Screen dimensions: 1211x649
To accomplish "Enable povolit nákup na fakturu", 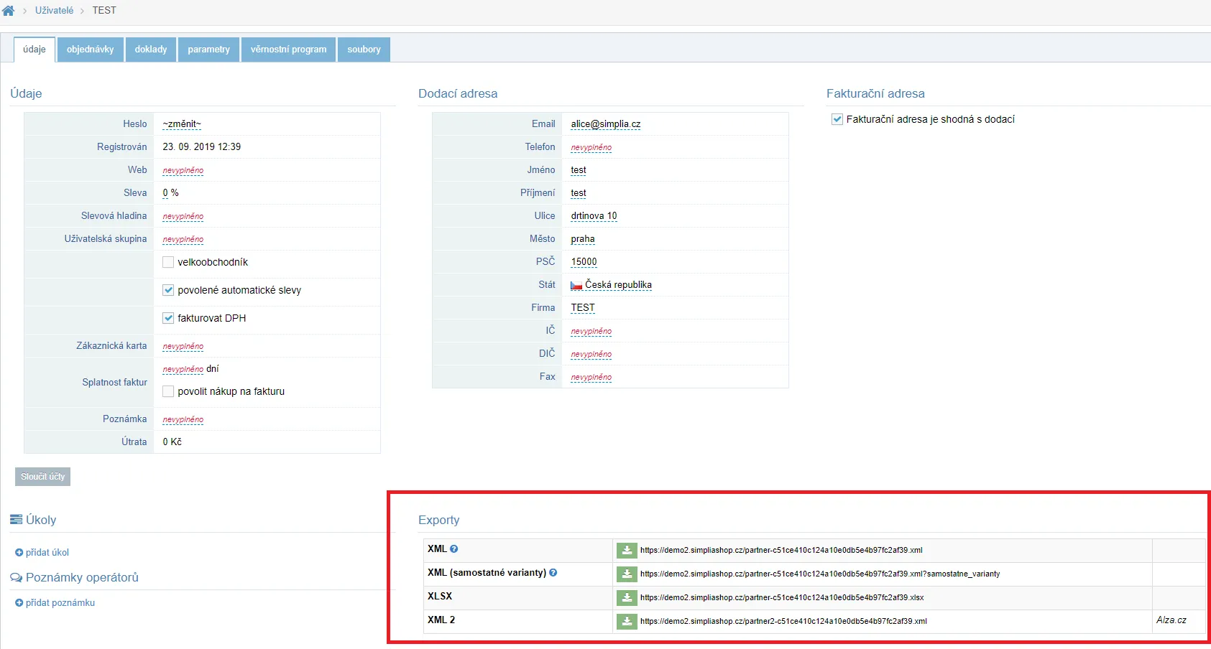I will coord(168,391).
